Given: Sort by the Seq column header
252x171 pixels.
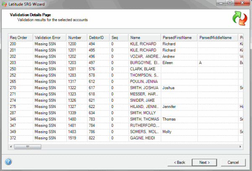Looking at the screenshot, I should point(119,38).
